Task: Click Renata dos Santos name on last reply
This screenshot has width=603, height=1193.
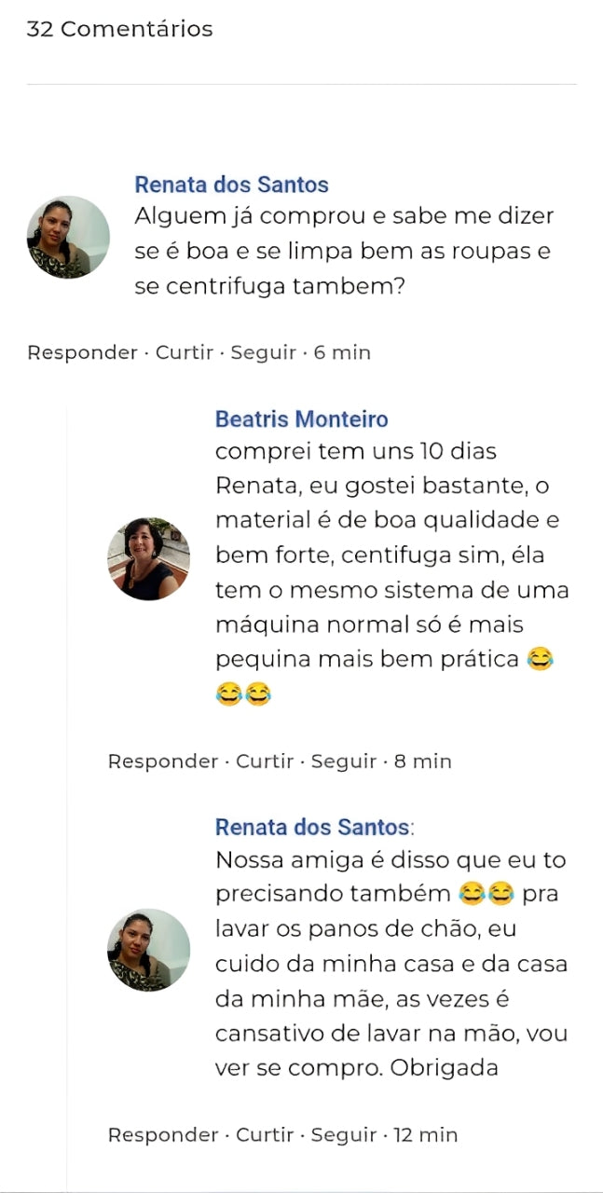Action: [x=311, y=827]
